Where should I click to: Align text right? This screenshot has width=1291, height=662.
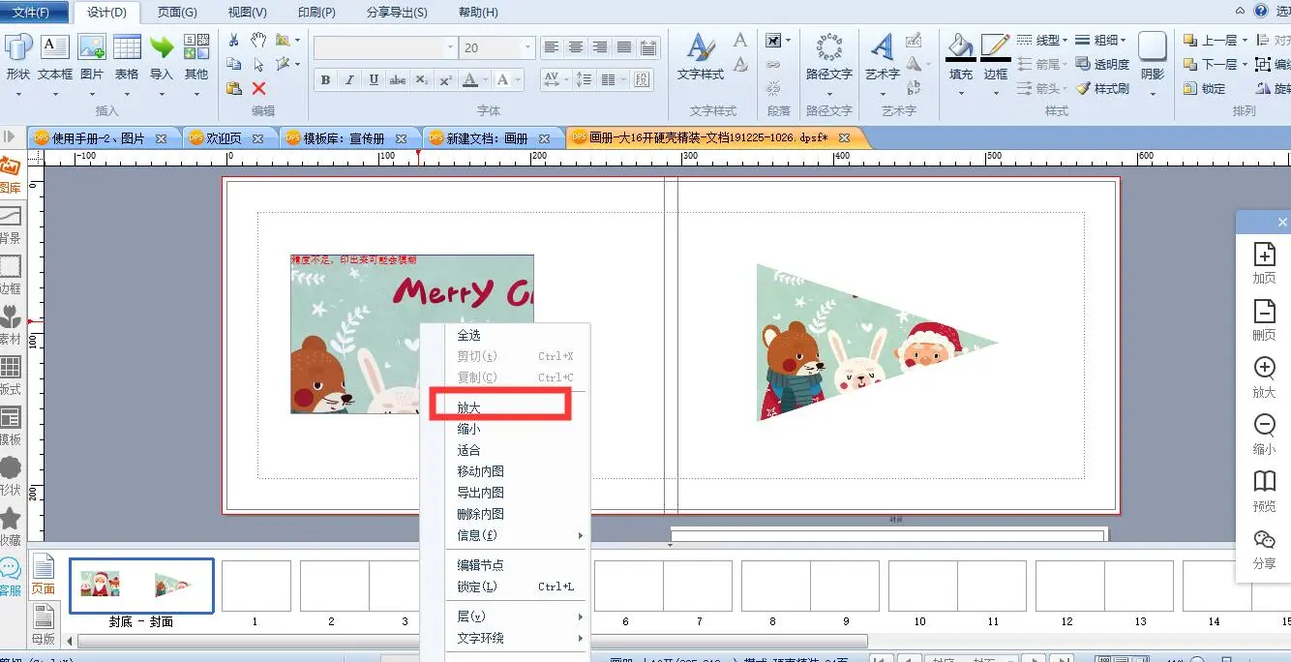click(x=600, y=46)
